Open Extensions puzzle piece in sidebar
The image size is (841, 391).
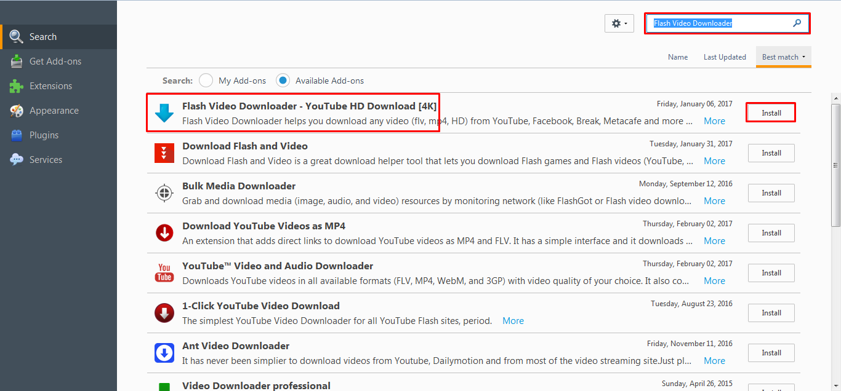click(17, 86)
